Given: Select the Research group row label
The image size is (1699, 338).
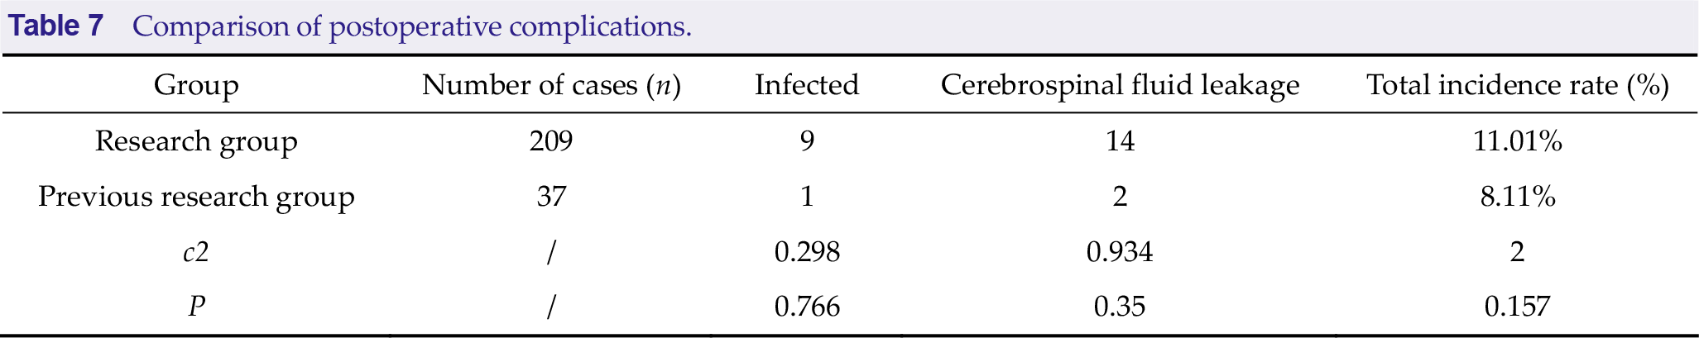Looking at the screenshot, I should point(196,141).
